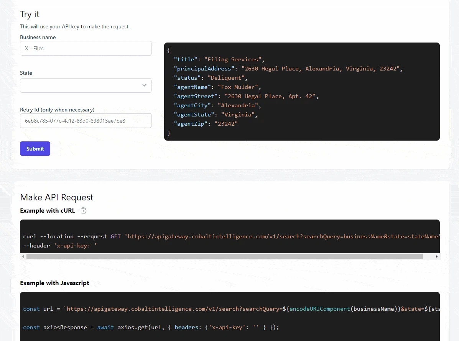Click the Try it heading
459x341 pixels.
pos(30,14)
